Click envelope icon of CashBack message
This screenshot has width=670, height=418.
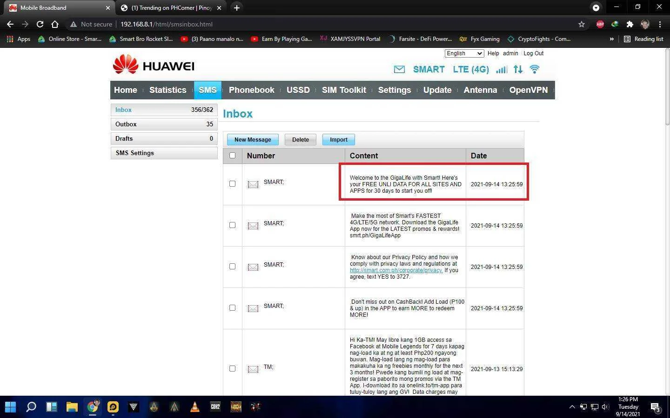pos(253,308)
